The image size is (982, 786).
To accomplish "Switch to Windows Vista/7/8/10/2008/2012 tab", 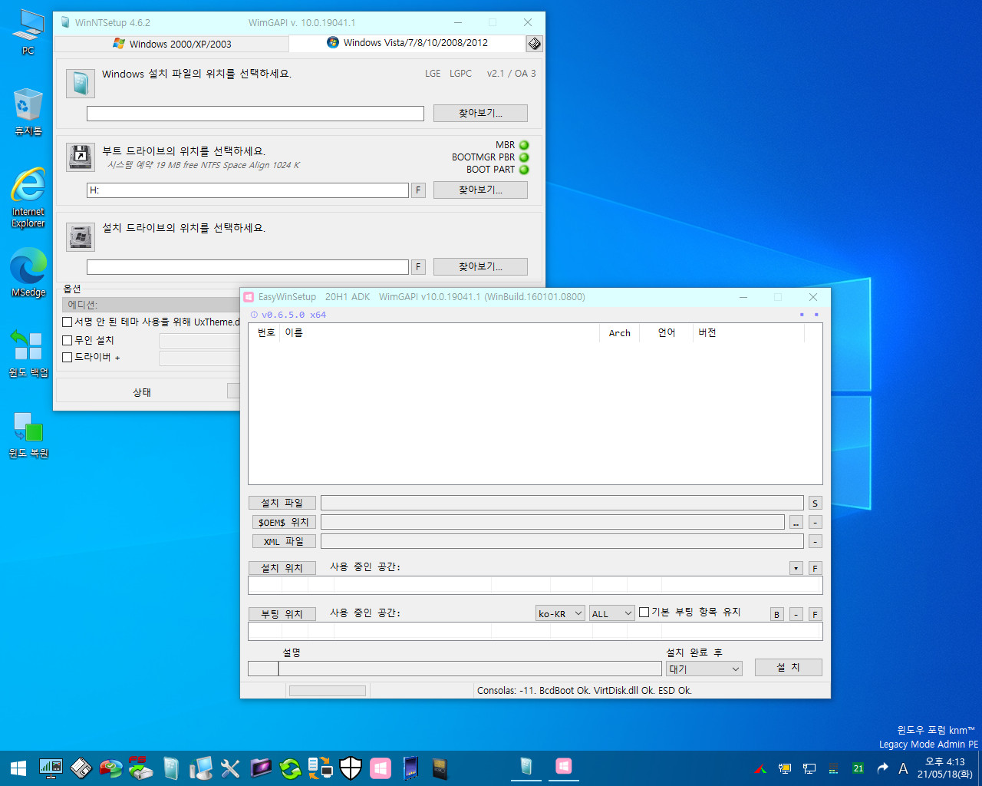I will pos(407,43).
